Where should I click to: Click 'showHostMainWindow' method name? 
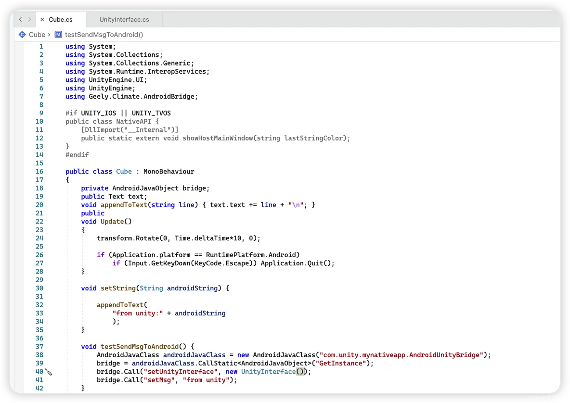tap(218, 138)
